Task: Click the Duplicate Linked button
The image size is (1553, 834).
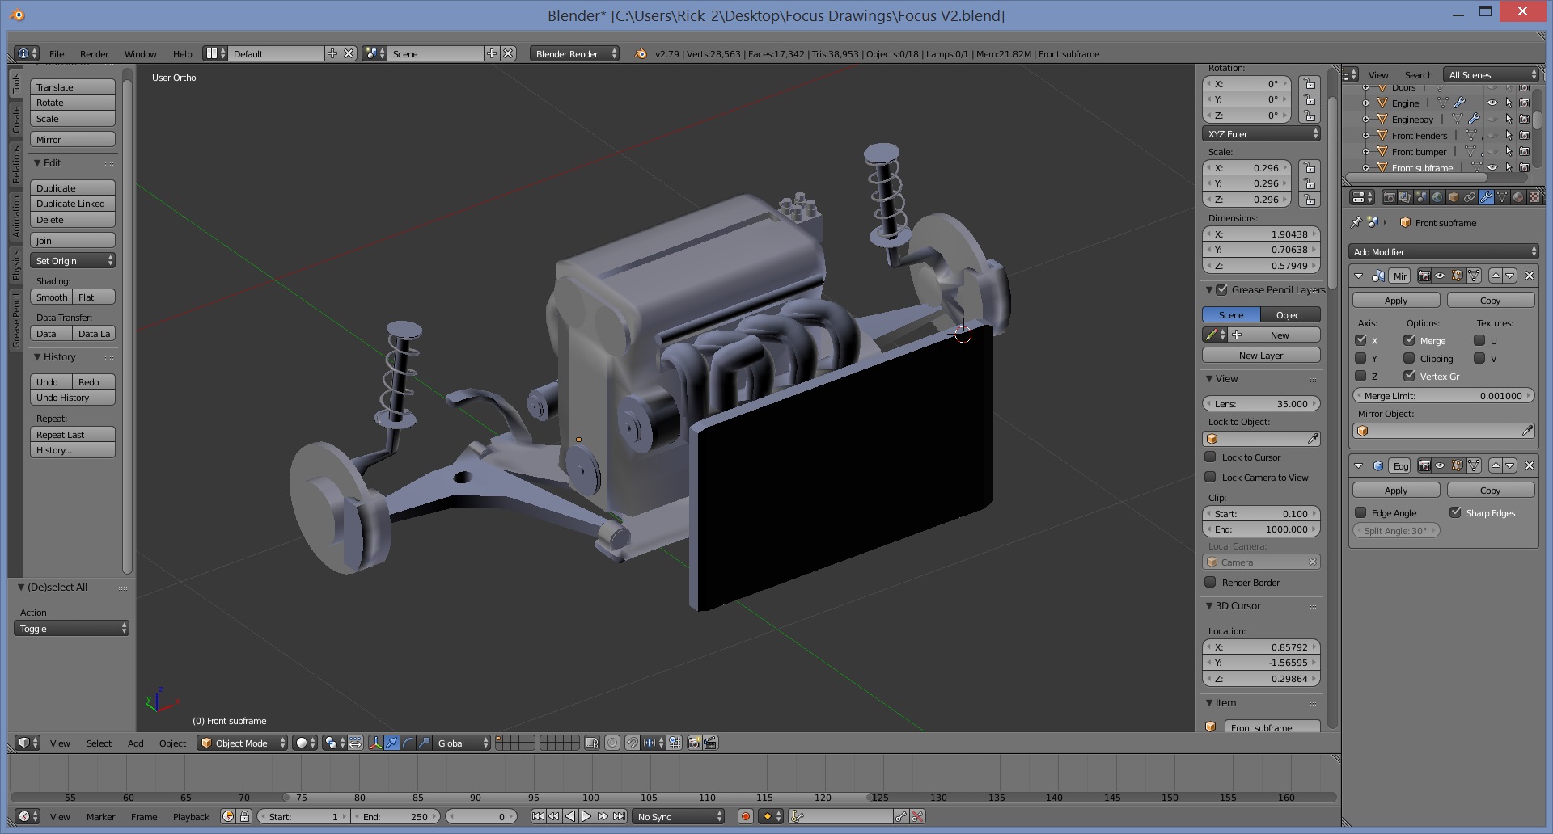Action: [73, 204]
